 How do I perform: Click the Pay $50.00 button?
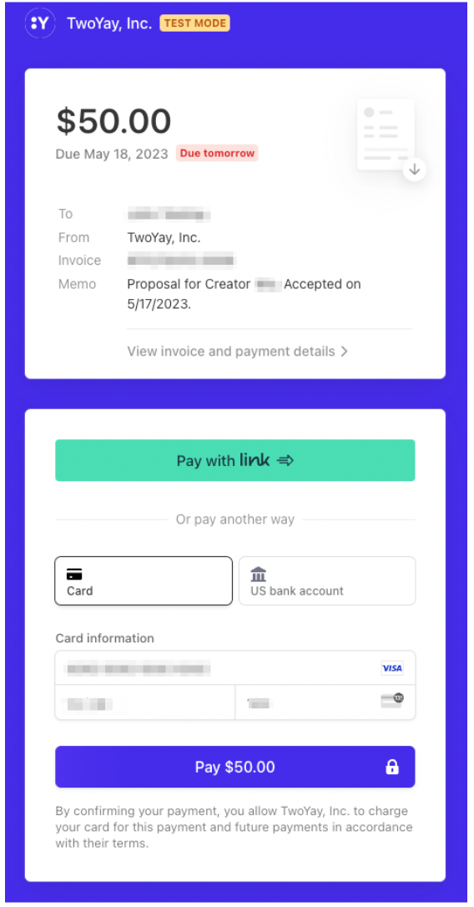235,767
